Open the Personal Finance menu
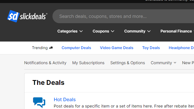This screenshot has width=194, height=109. click(x=176, y=31)
